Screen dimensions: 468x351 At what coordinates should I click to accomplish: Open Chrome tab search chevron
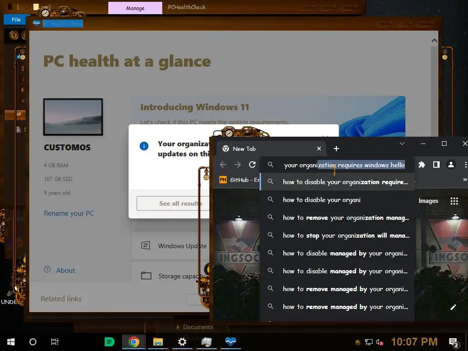click(x=402, y=144)
